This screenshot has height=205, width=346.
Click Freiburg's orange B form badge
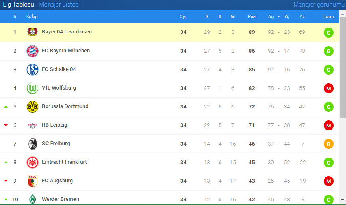click(328, 144)
